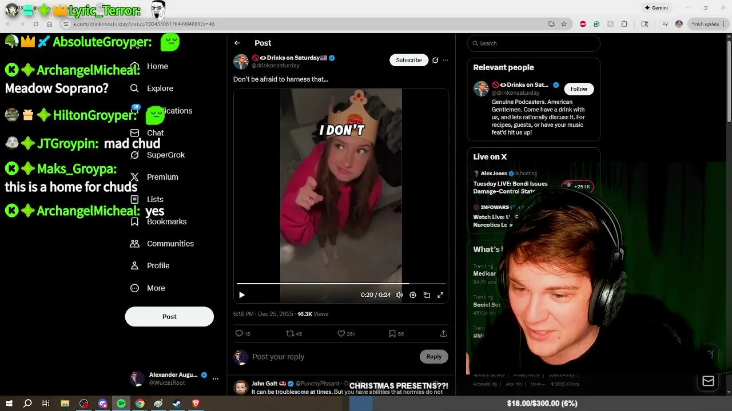
Task: Open the Communities page
Action: coord(162,244)
